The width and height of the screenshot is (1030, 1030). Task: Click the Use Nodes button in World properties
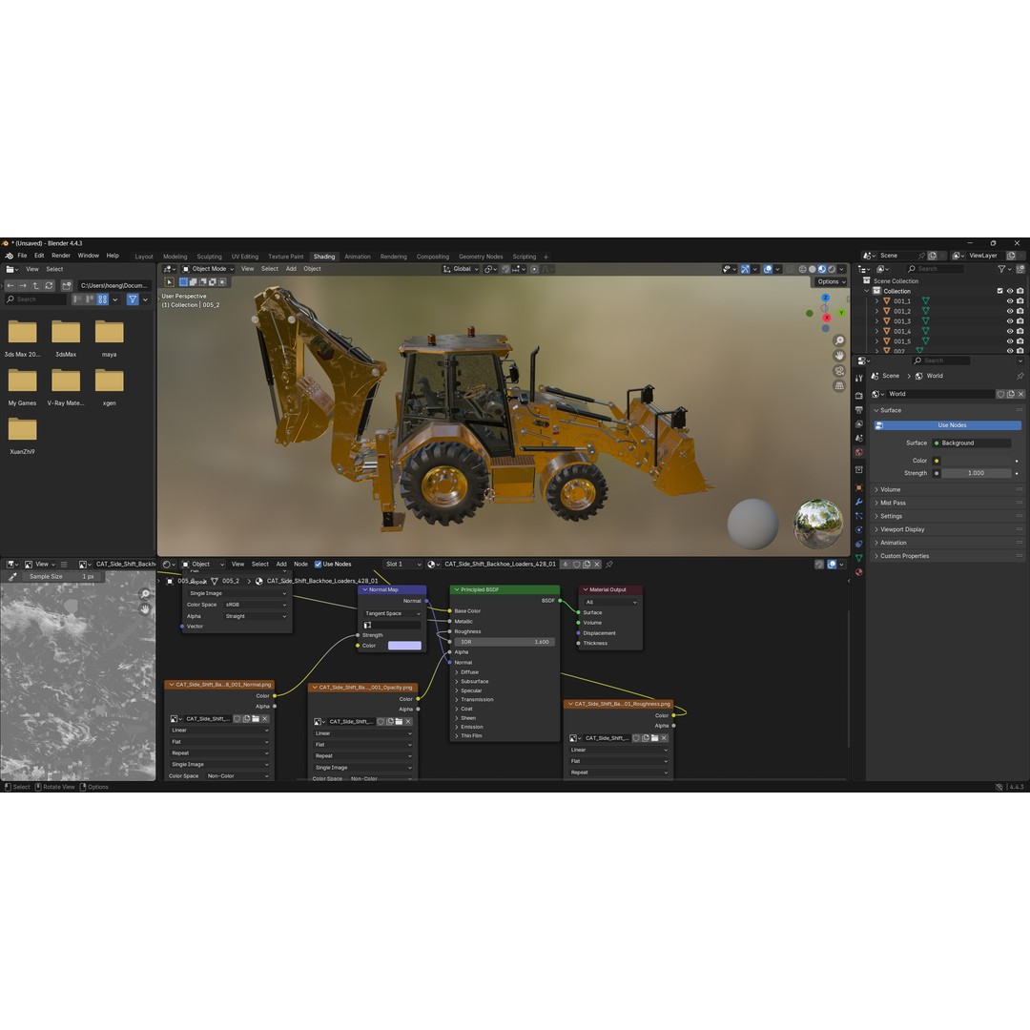(x=947, y=425)
